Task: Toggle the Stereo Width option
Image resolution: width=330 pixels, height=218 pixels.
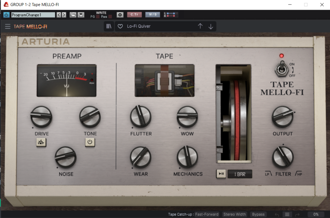Action: [x=235, y=214]
